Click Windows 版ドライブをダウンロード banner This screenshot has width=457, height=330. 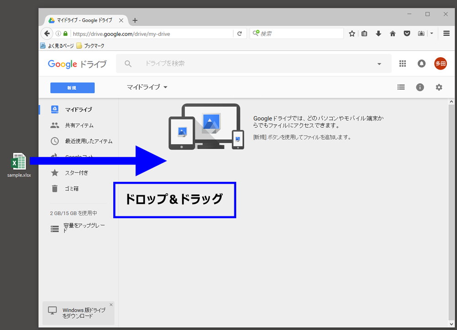[x=78, y=313]
